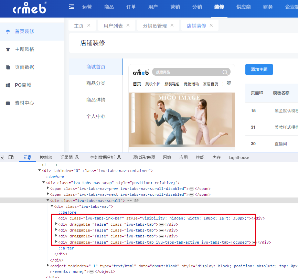This screenshot has width=298, height=278.
Task: Click the search magnifier in the preview
Action: click(225, 72)
